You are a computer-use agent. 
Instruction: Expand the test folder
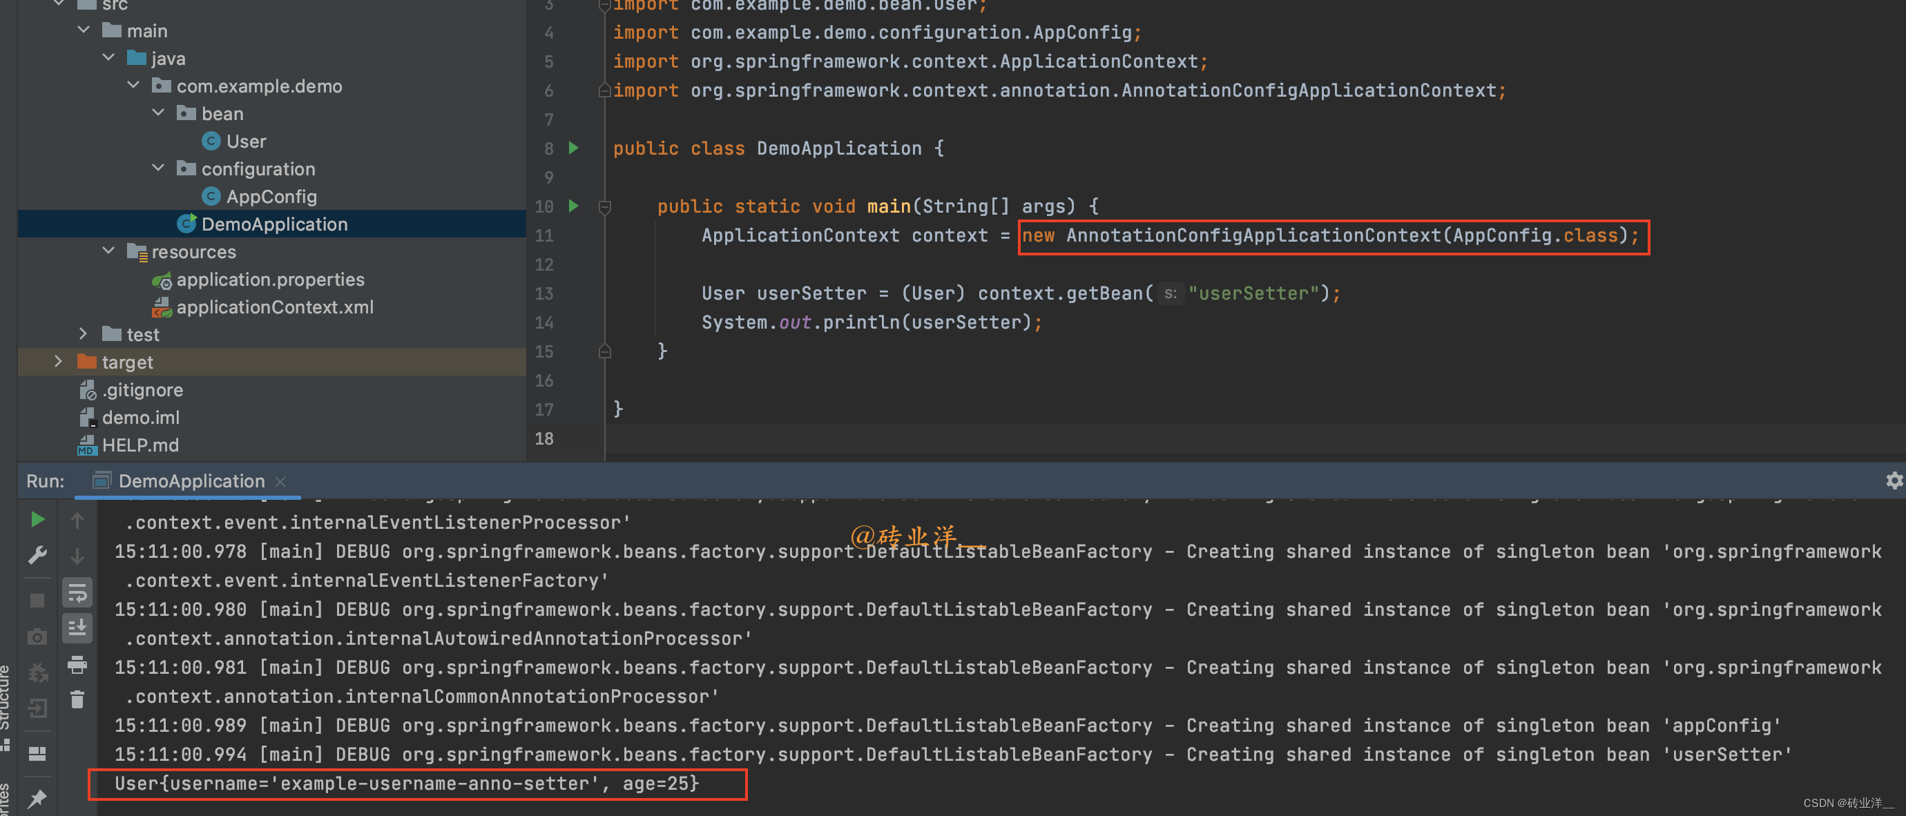click(x=83, y=334)
